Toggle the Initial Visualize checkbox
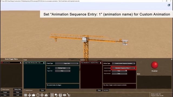This screenshot has height=97, width=173. 1,89
